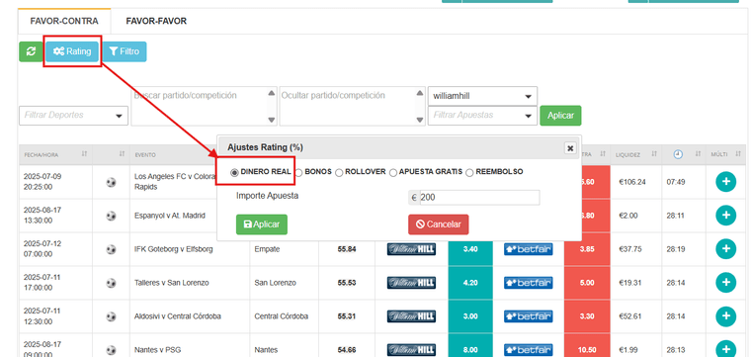The width and height of the screenshot is (751, 357).
Task: Expand the williamhill bookmaker dropdown
Action: pos(482,96)
